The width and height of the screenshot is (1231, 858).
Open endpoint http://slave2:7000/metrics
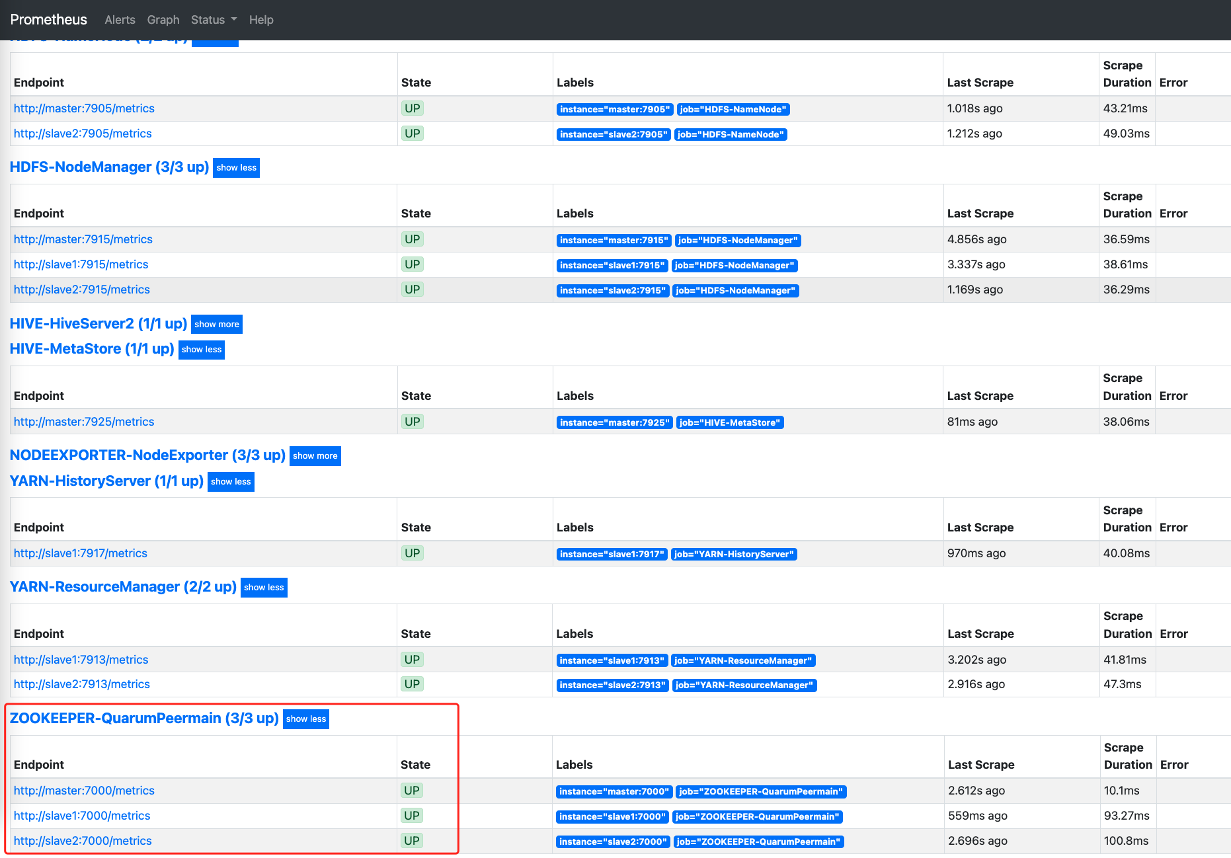click(83, 841)
